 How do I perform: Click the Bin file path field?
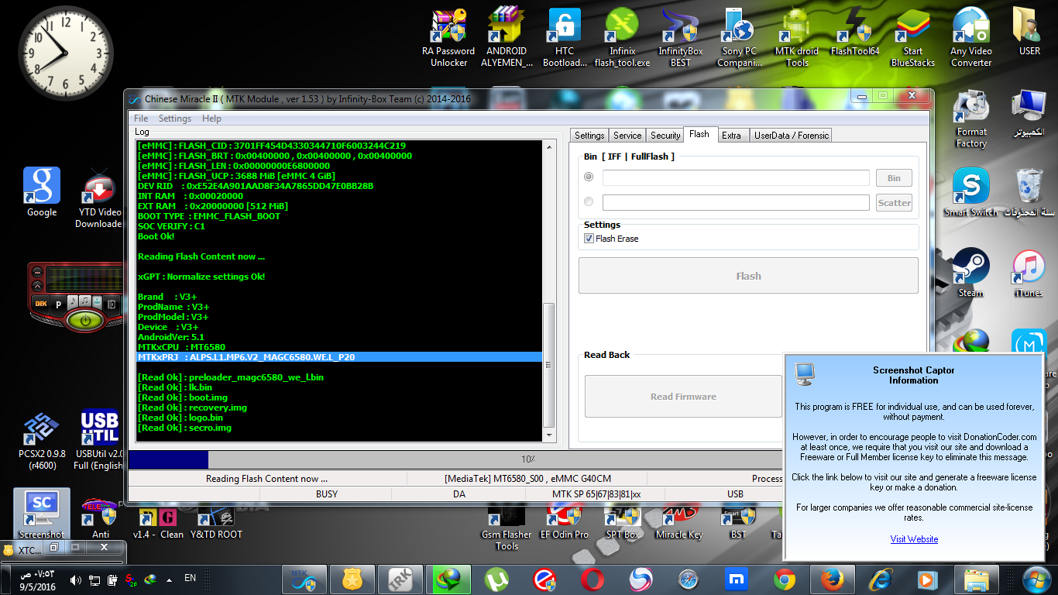click(736, 178)
